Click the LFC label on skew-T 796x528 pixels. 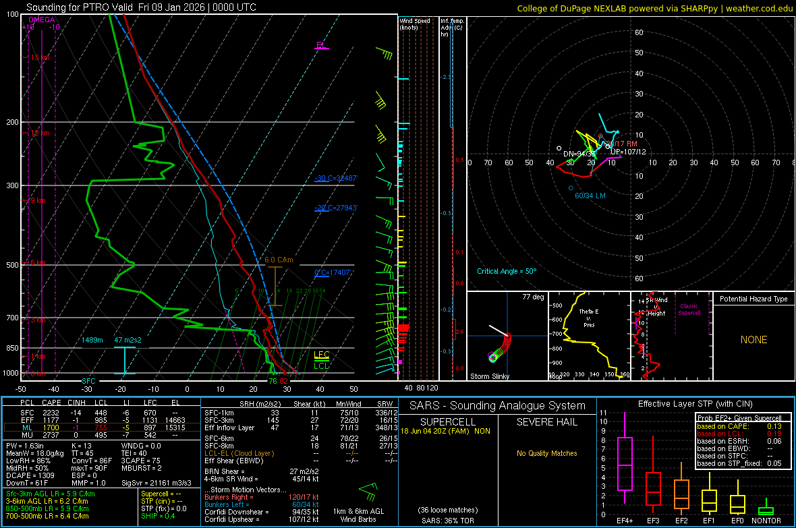321,355
